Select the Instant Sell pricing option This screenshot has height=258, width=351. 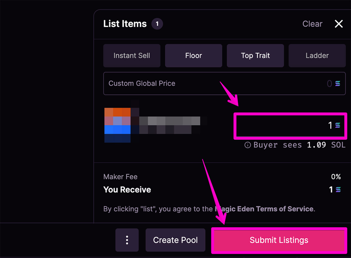click(132, 56)
